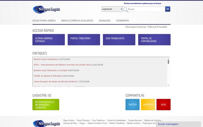Share via the WhatsApp tile

(148, 105)
